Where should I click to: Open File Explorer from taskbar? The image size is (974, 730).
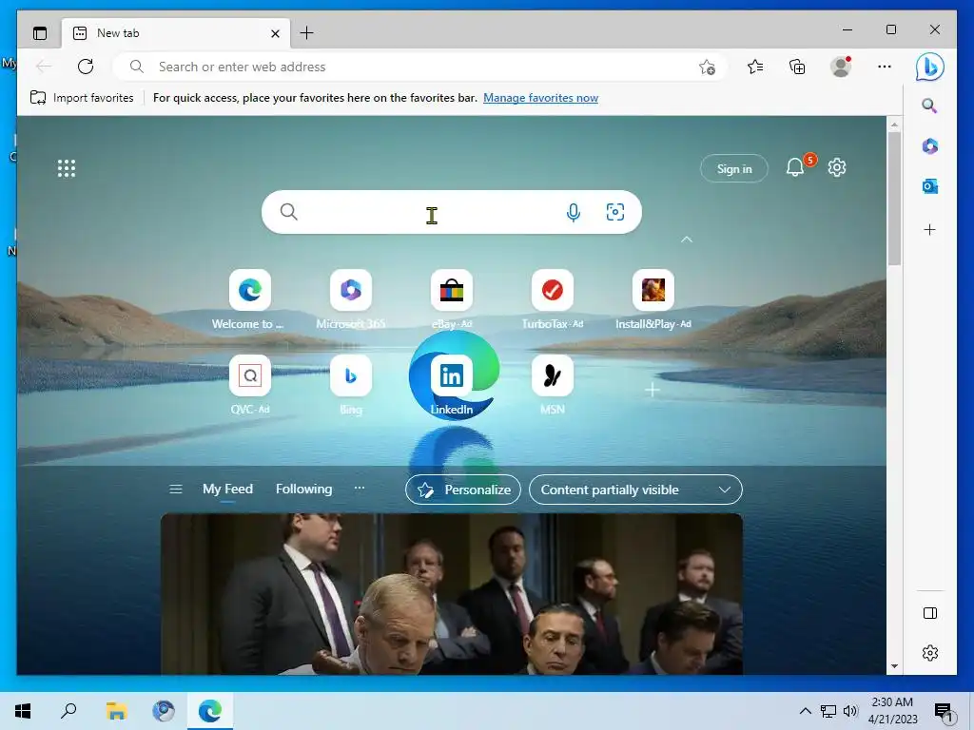tap(116, 711)
